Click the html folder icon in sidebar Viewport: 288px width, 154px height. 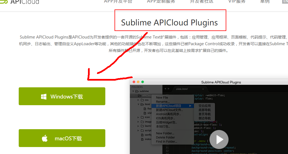[x=142, y=104]
